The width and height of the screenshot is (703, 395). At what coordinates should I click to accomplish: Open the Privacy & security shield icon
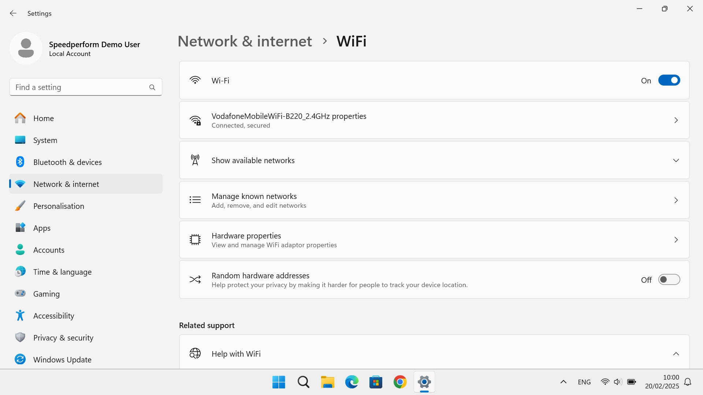[x=20, y=337]
